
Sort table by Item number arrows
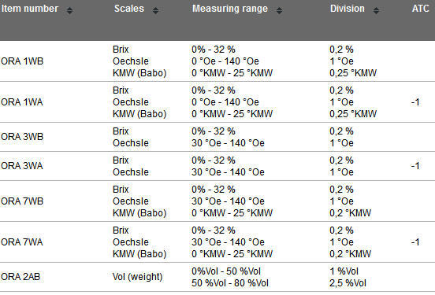(x=69, y=10)
